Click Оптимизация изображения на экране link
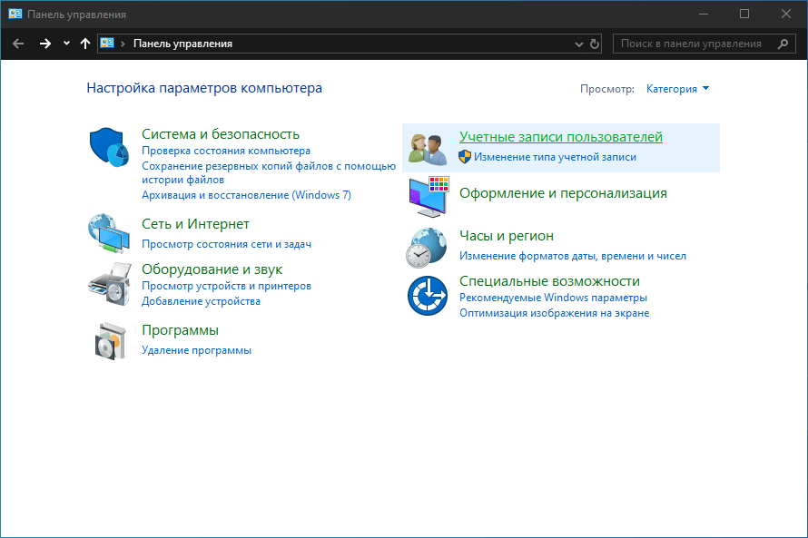 point(555,313)
